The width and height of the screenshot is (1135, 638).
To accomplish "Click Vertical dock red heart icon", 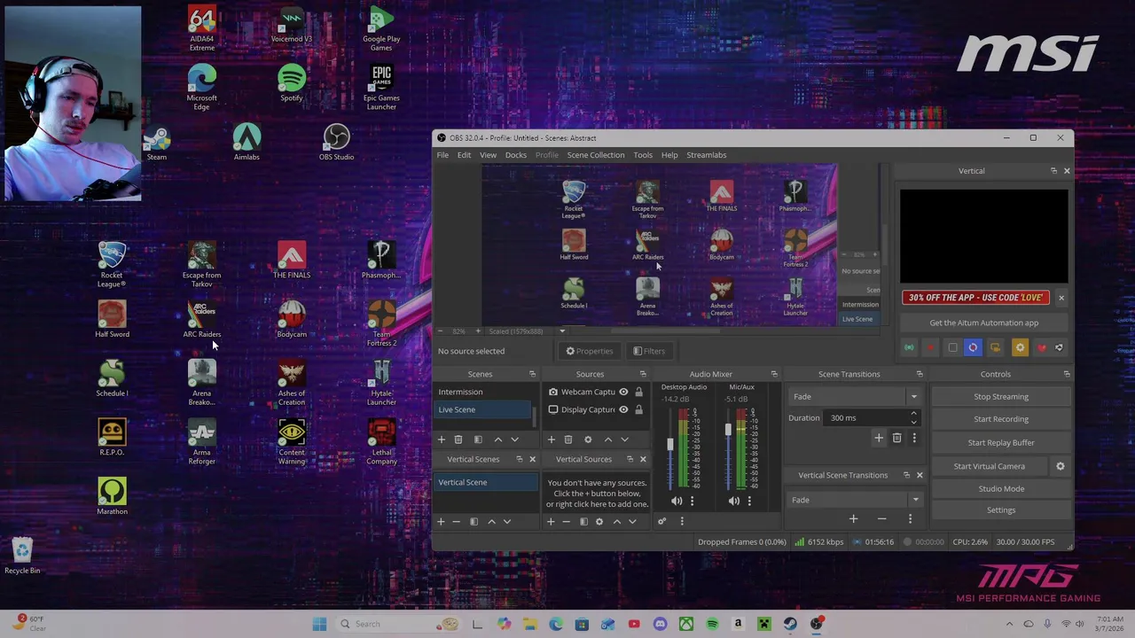I will pyautogui.click(x=1041, y=347).
